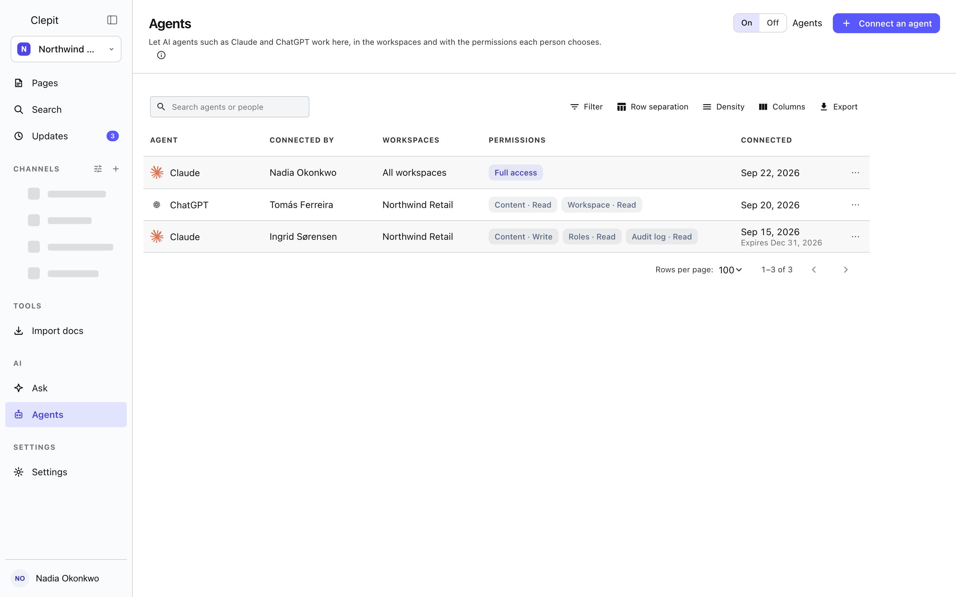Open Search in the sidebar
This screenshot has height=597, width=956.
pyautogui.click(x=66, y=109)
